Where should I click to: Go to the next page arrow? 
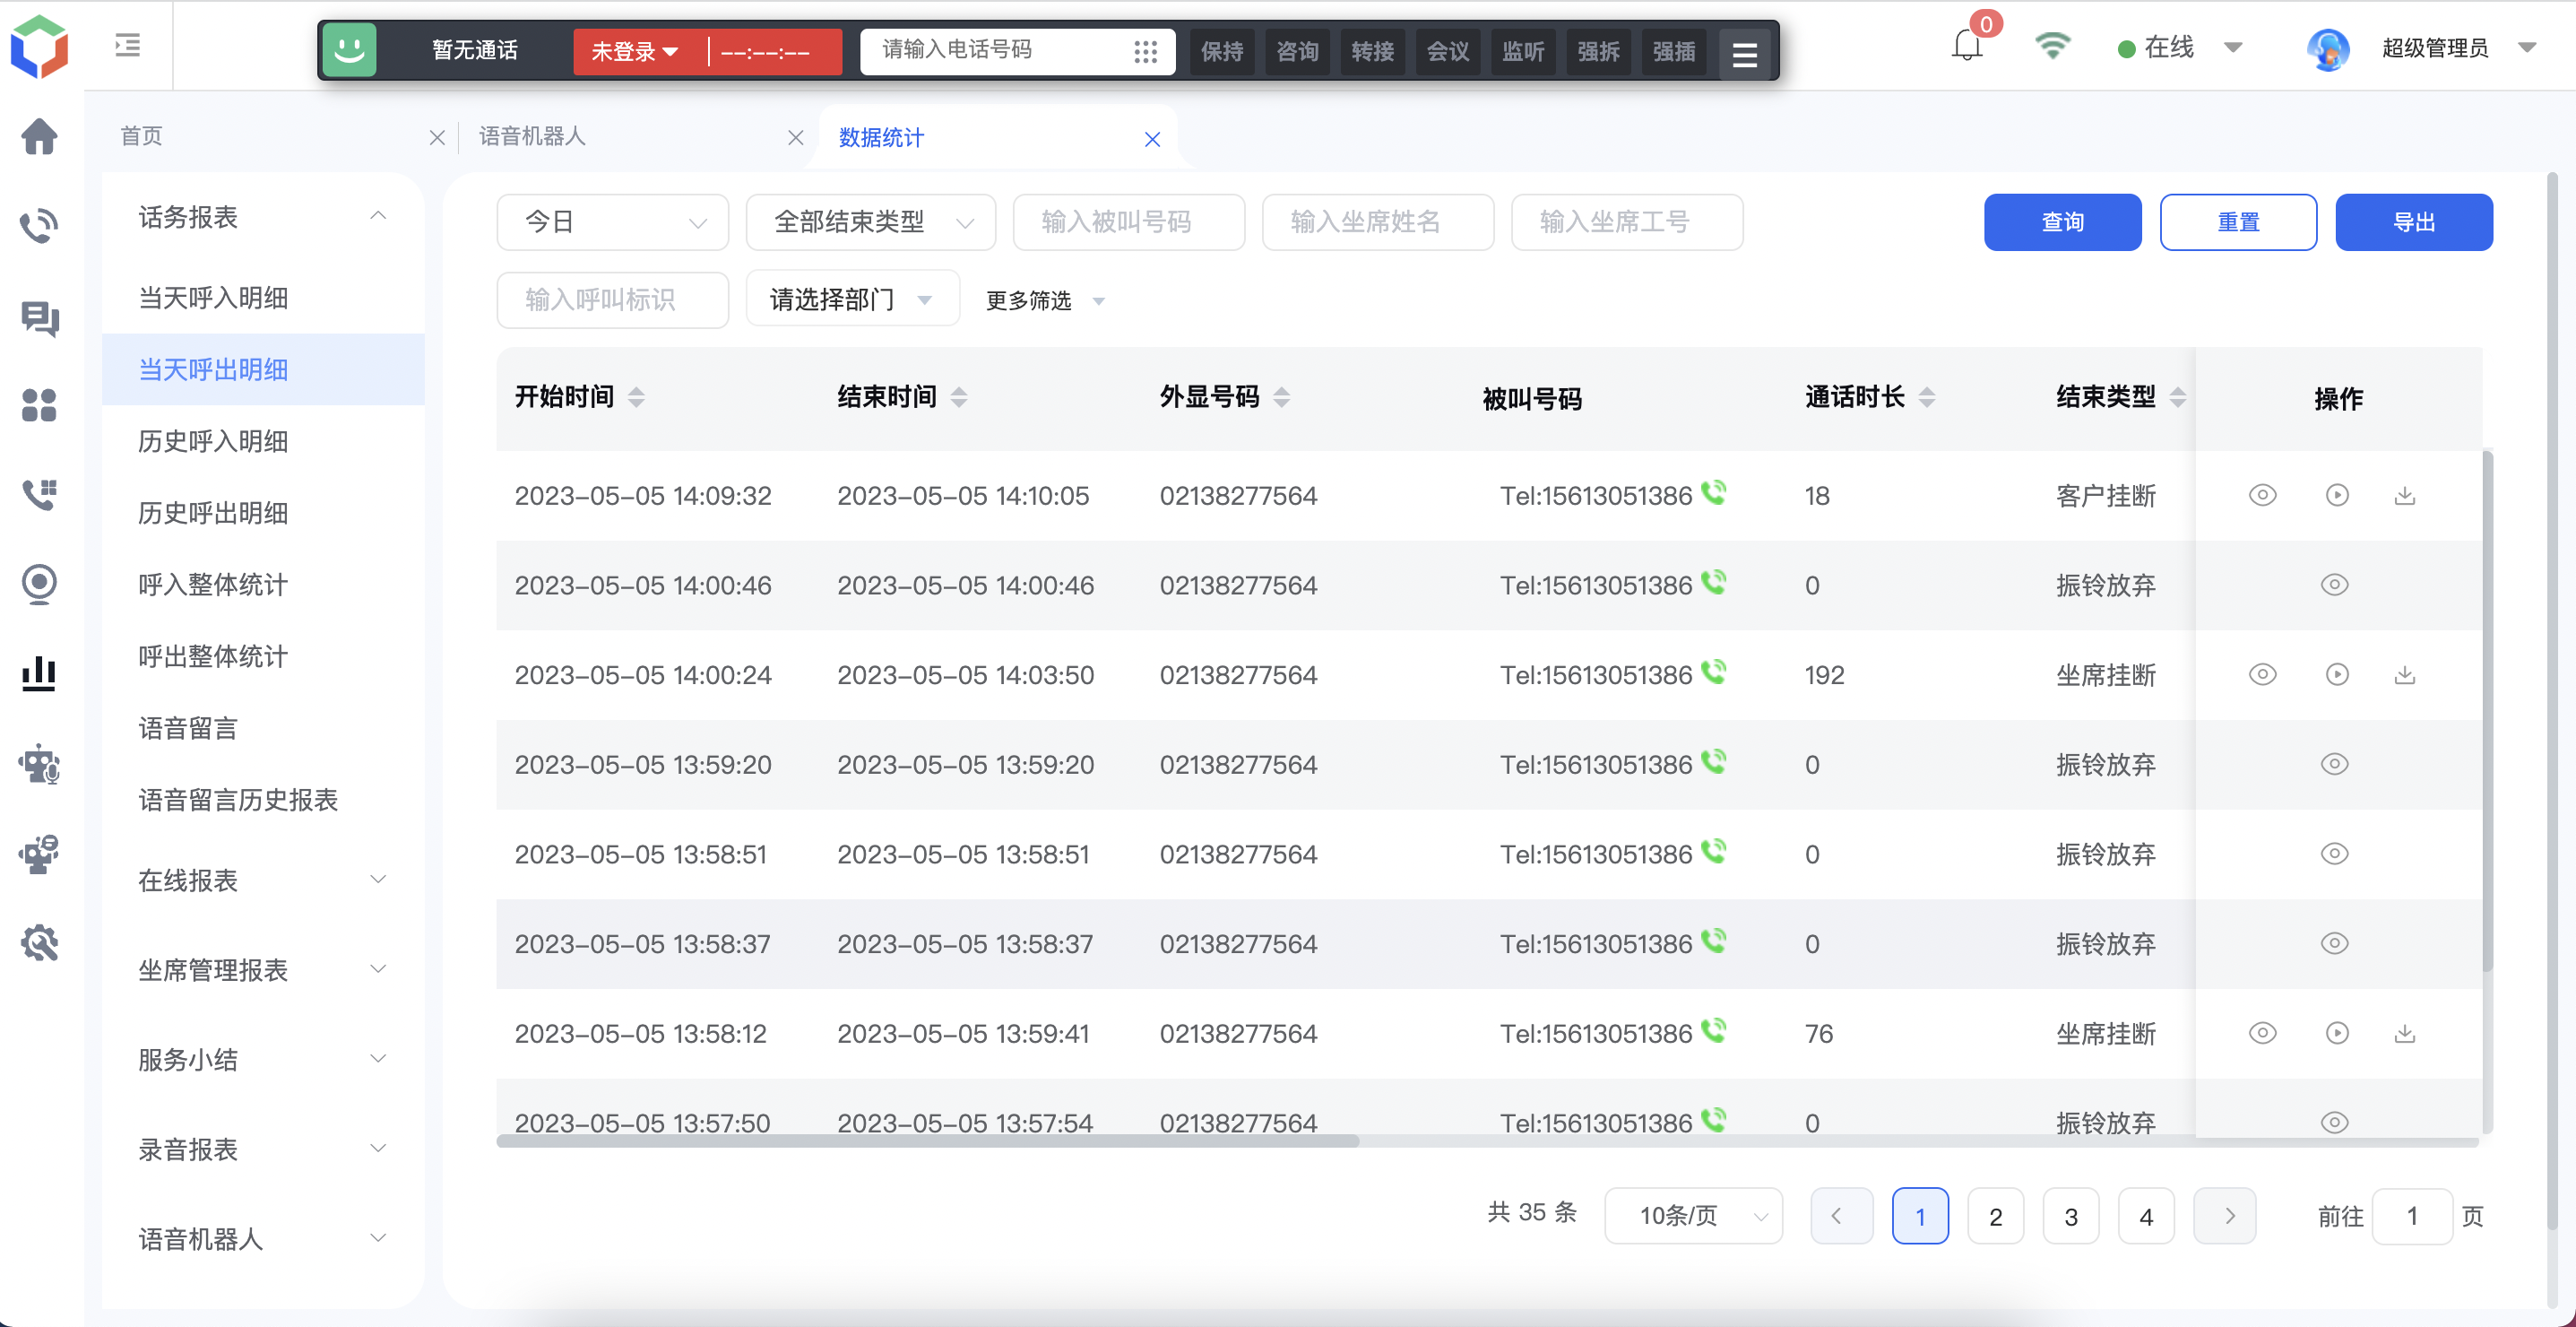click(2224, 1216)
